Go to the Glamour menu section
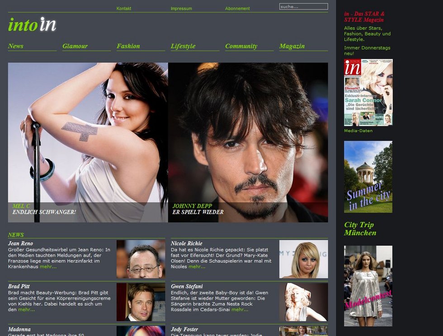 pyautogui.click(x=75, y=46)
